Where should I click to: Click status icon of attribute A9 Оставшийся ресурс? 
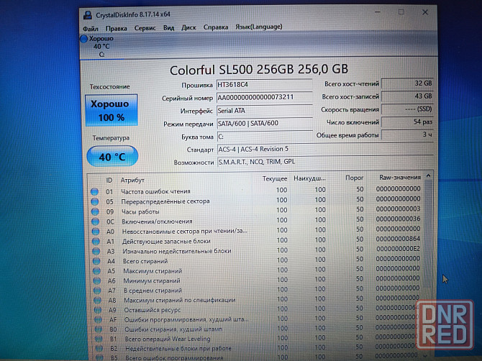point(98,310)
